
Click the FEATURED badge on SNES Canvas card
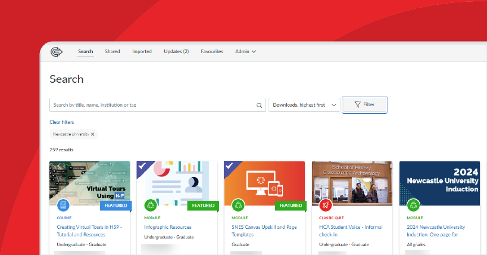(x=291, y=206)
